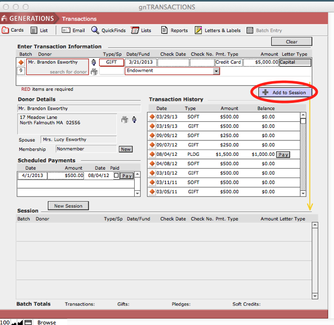
Task: Tick the Paid checkbox for scheduled payment
Action: [x=116, y=175]
